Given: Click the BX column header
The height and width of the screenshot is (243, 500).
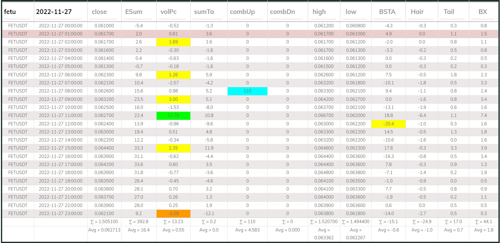Looking at the screenshot, I should pyautogui.click(x=483, y=12).
